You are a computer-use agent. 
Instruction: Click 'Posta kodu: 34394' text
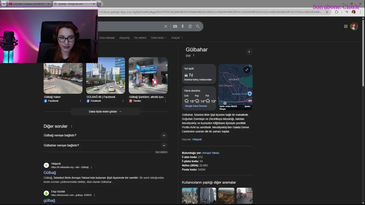(x=194, y=170)
